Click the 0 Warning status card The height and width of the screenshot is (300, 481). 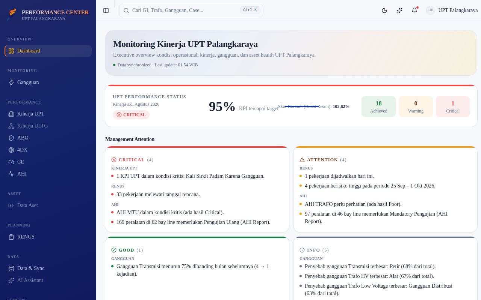click(416, 106)
